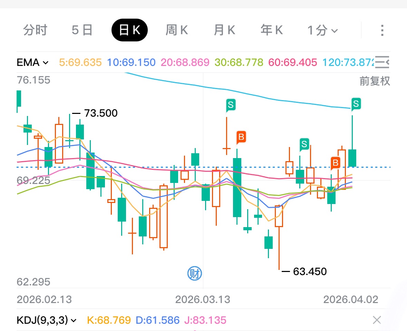Screen dimensions: 407x331
Task: Select the 年K yearly chart tab
Action: (x=272, y=30)
